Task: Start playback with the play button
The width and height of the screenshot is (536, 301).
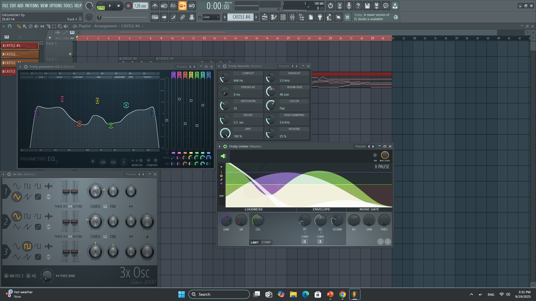Action: [x=110, y=6]
